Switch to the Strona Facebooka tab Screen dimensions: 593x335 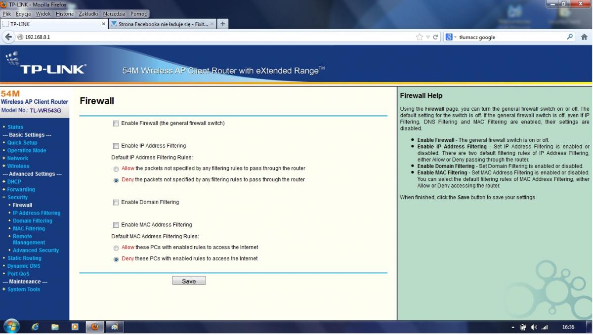click(x=163, y=24)
